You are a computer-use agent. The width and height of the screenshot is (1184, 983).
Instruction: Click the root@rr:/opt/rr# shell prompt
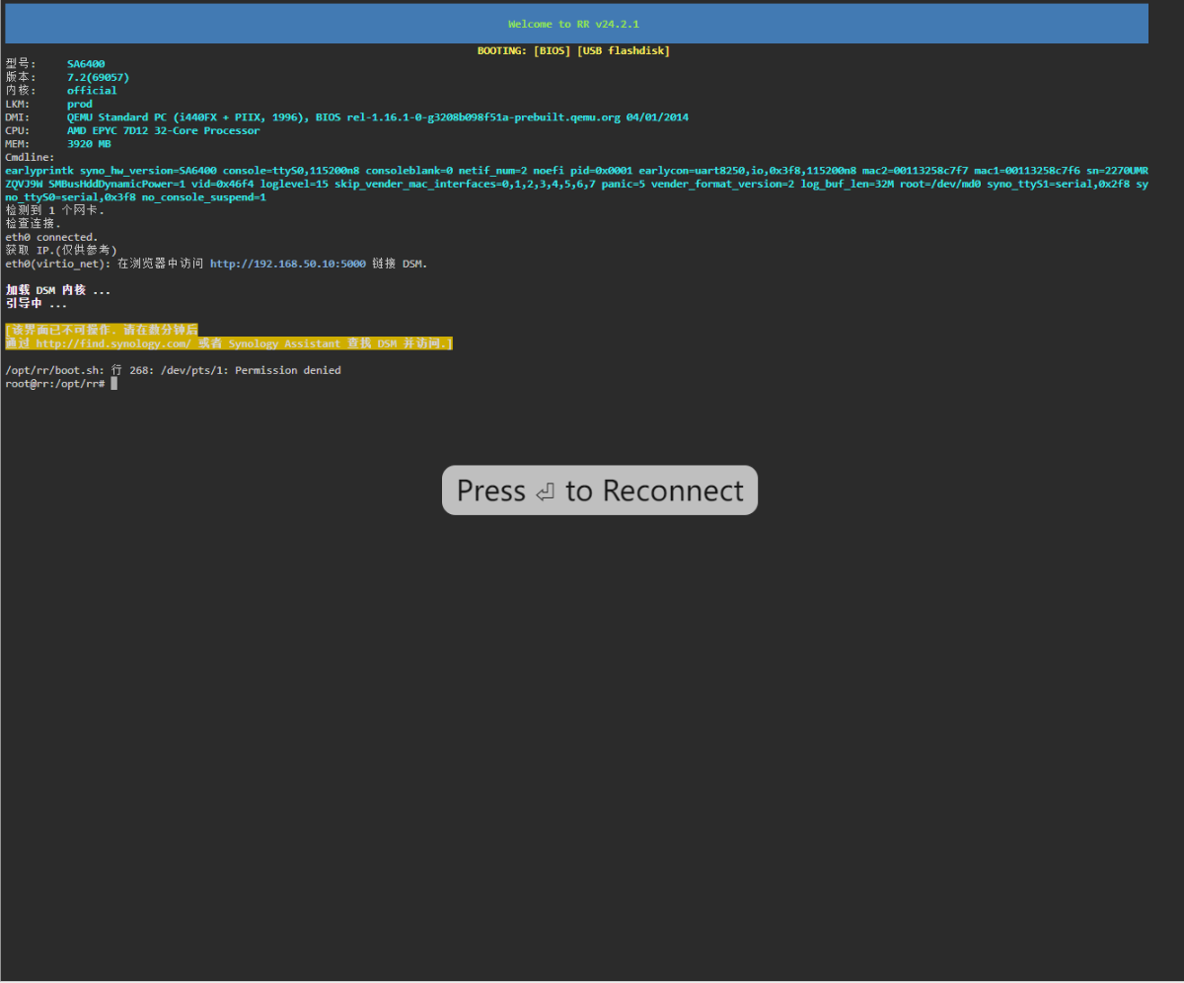[x=55, y=384]
